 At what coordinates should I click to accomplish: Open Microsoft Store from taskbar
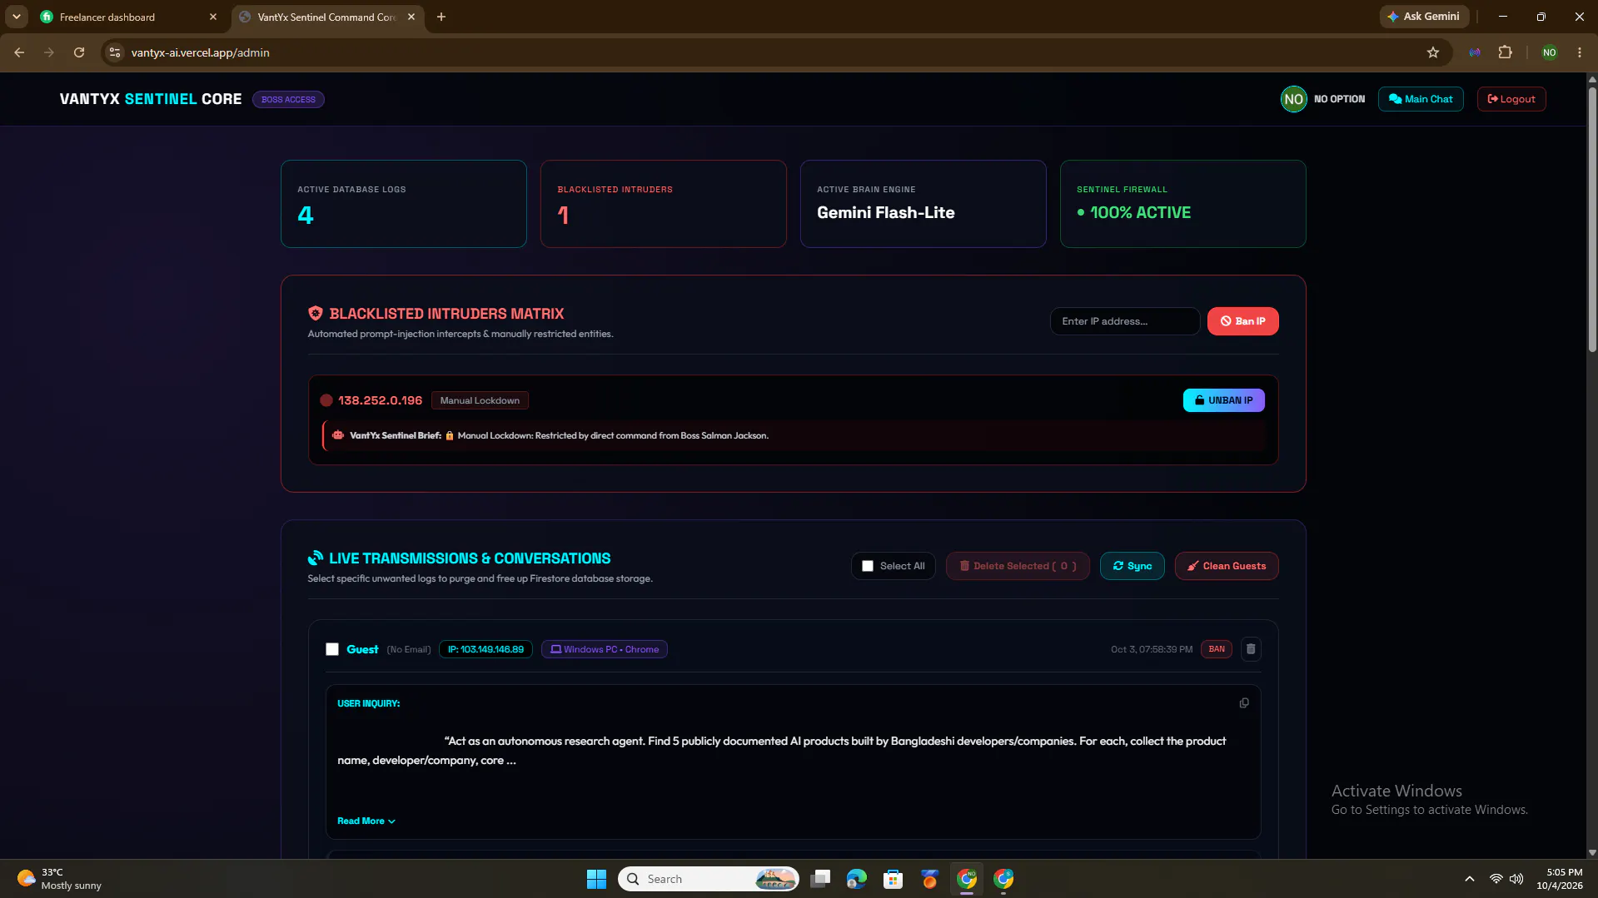tap(894, 879)
